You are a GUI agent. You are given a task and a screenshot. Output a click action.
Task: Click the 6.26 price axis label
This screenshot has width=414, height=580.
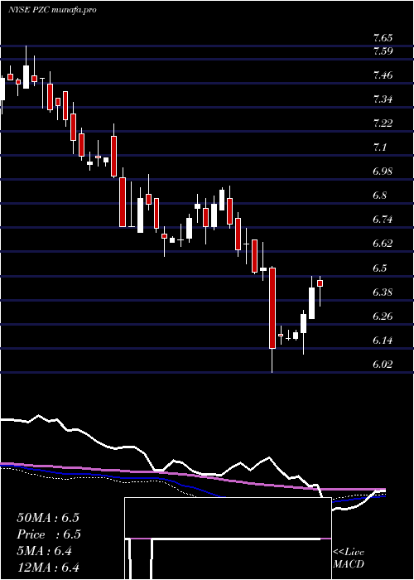pyautogui.click(x=383, y=317)
